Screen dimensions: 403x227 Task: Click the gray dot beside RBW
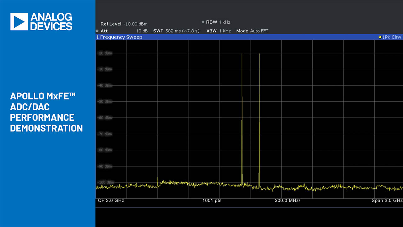[203, 22]
